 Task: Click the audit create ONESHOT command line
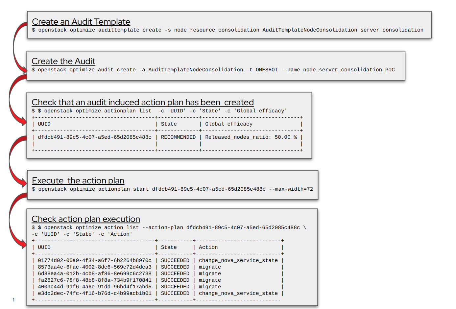click(x=213, y=70)
